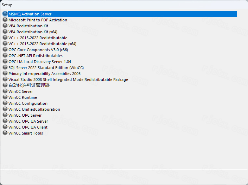The width and height of the screenshot is (248, 185).
Task: Select VC++ 2015-2022 Redistributable (x64) entry
Action: click(x=42, y=44)
